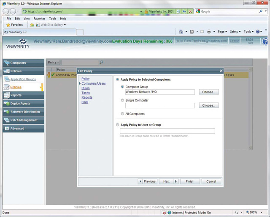Click the Viewfinity logo
Screen dimensions: 270x217
pyautogui.click(x=18, y=44)
